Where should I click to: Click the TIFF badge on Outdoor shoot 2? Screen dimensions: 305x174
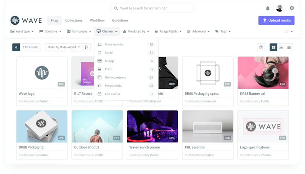[x=116, y=138]
